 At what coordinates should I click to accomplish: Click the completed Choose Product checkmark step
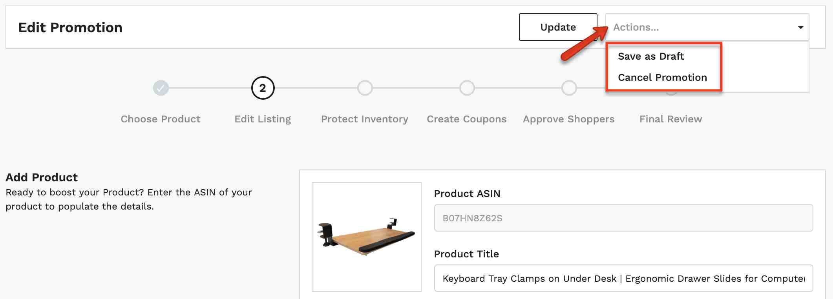click(161, 88)
